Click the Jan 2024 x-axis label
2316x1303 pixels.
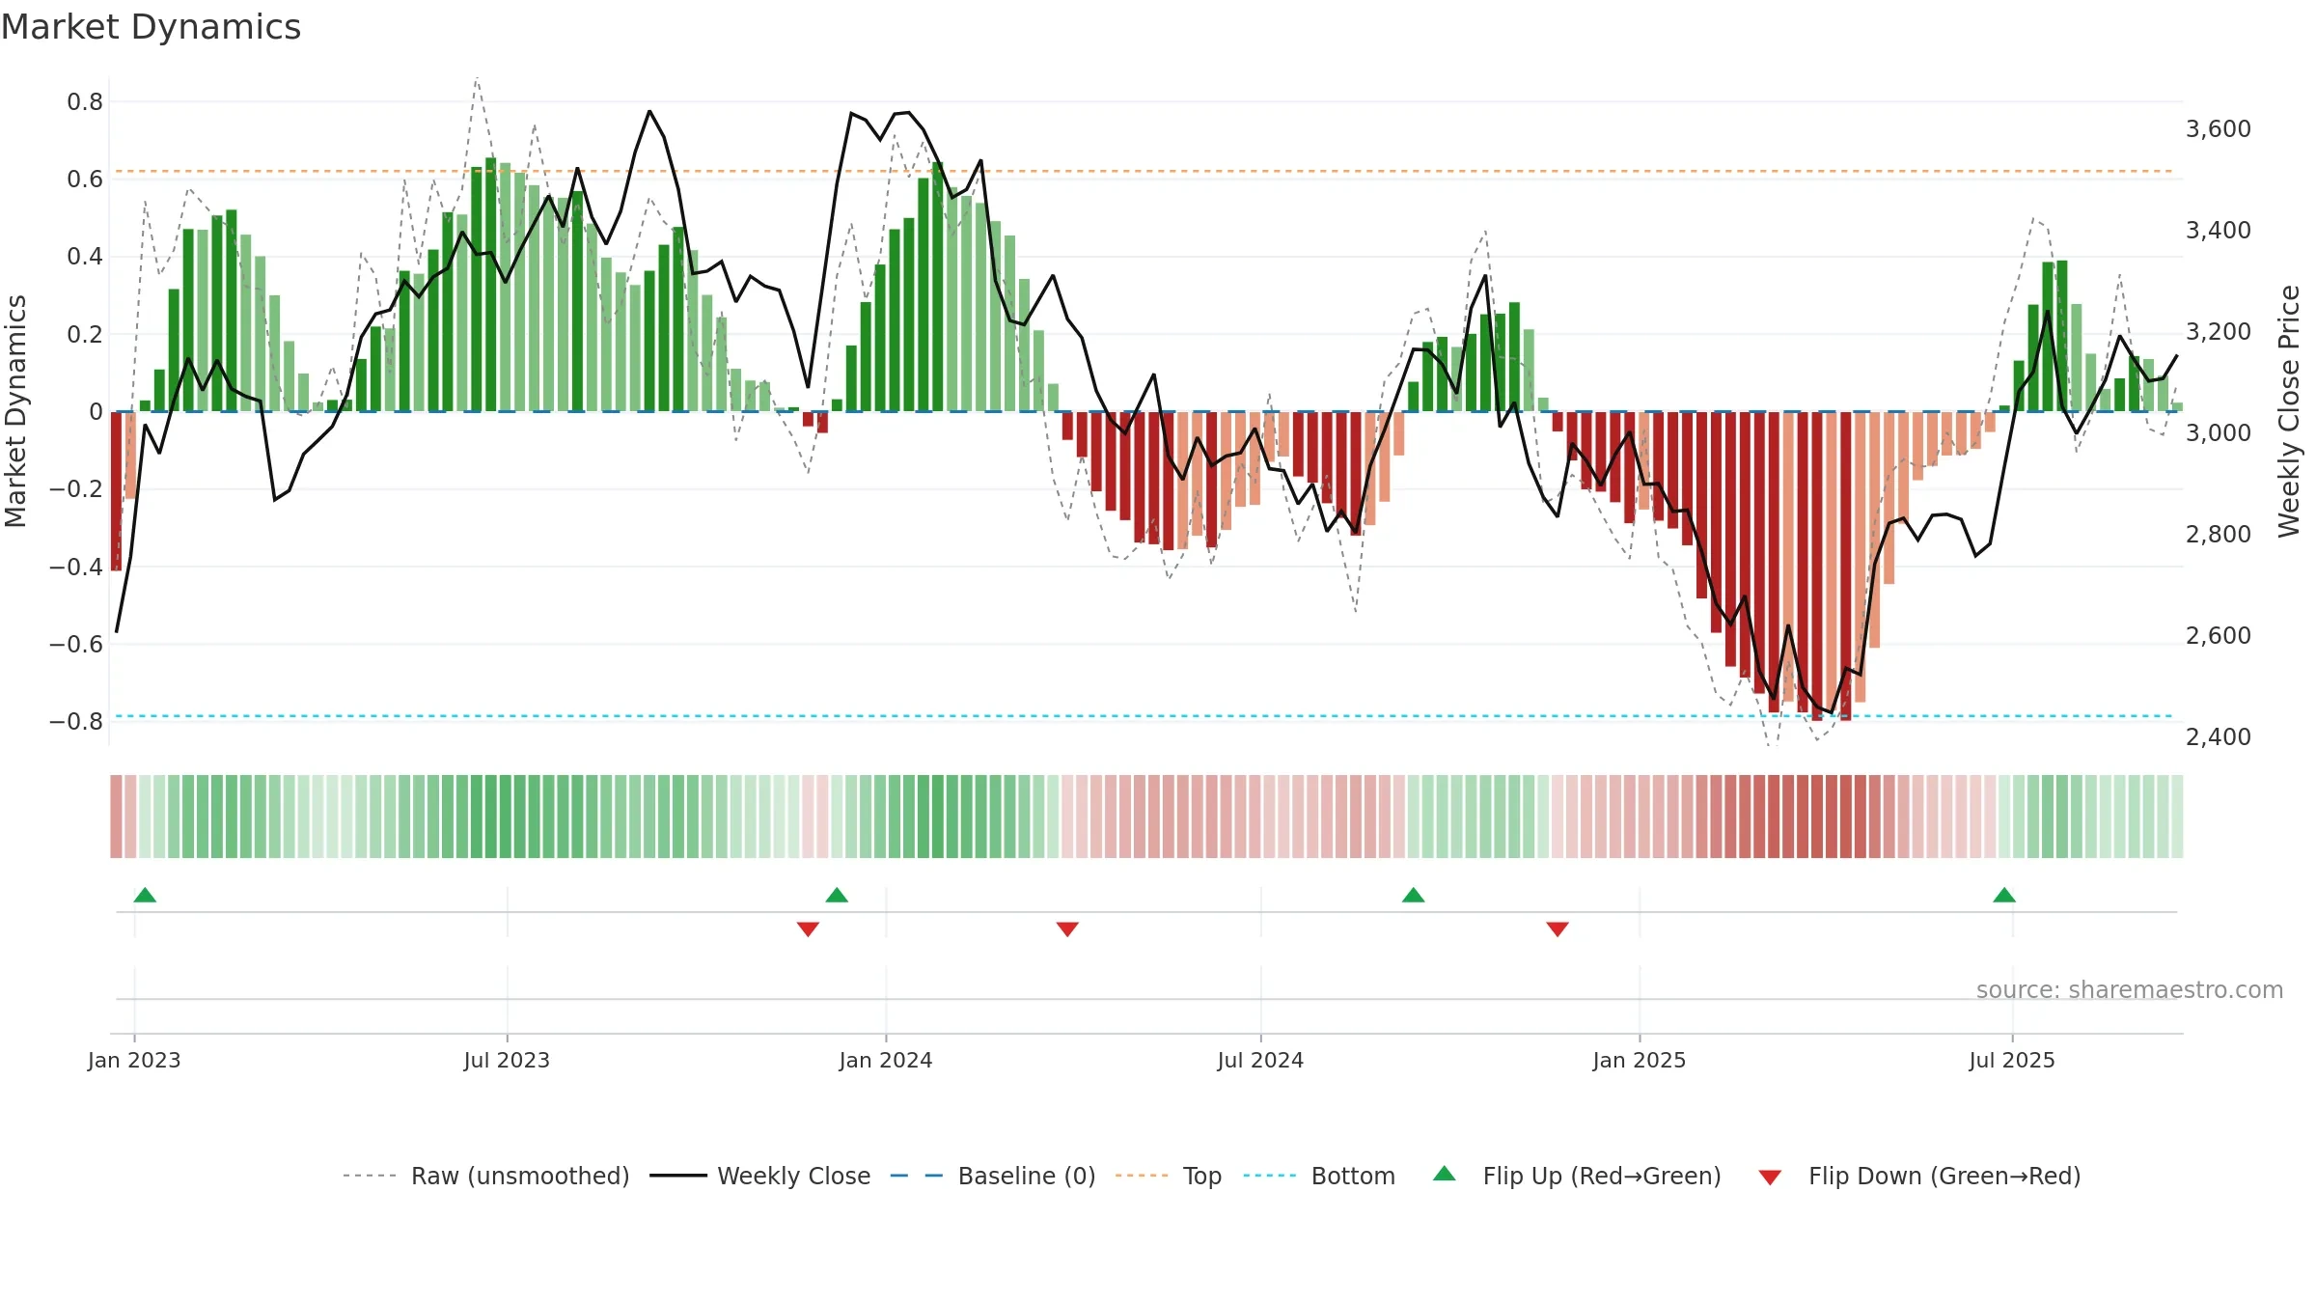[886, 1060]
